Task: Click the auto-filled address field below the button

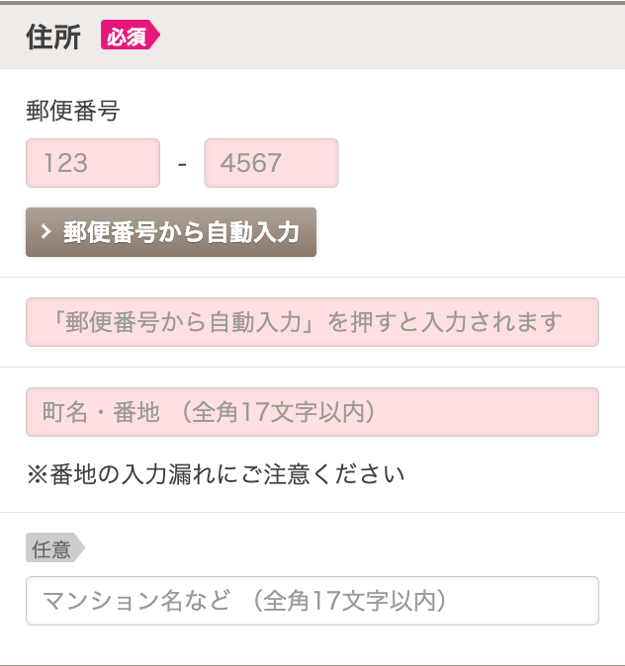Action: pos(312,322)
